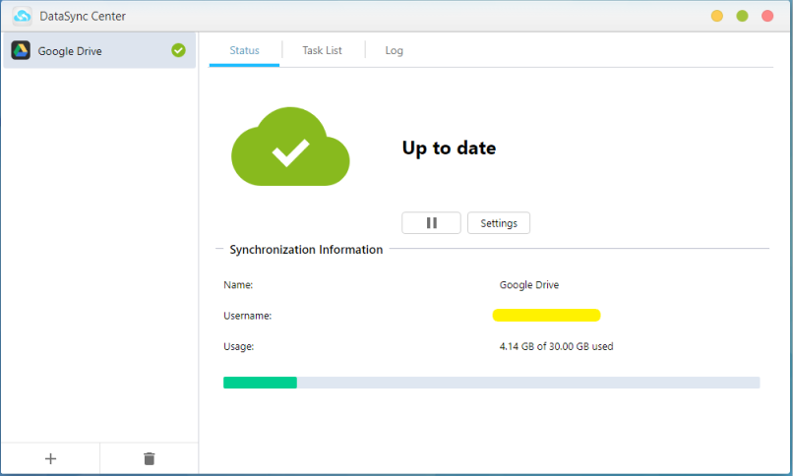Viewport: 793px width, 476px height.
Task: Click the 'Usage:' label
Action: (x=239, y=346)
